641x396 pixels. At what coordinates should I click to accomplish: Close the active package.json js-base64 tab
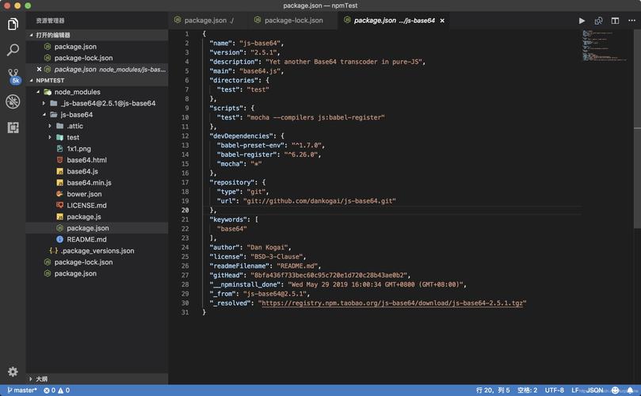coord(442,21)
